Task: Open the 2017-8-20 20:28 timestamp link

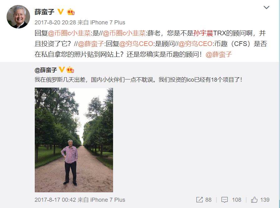Action: [55, 23]
